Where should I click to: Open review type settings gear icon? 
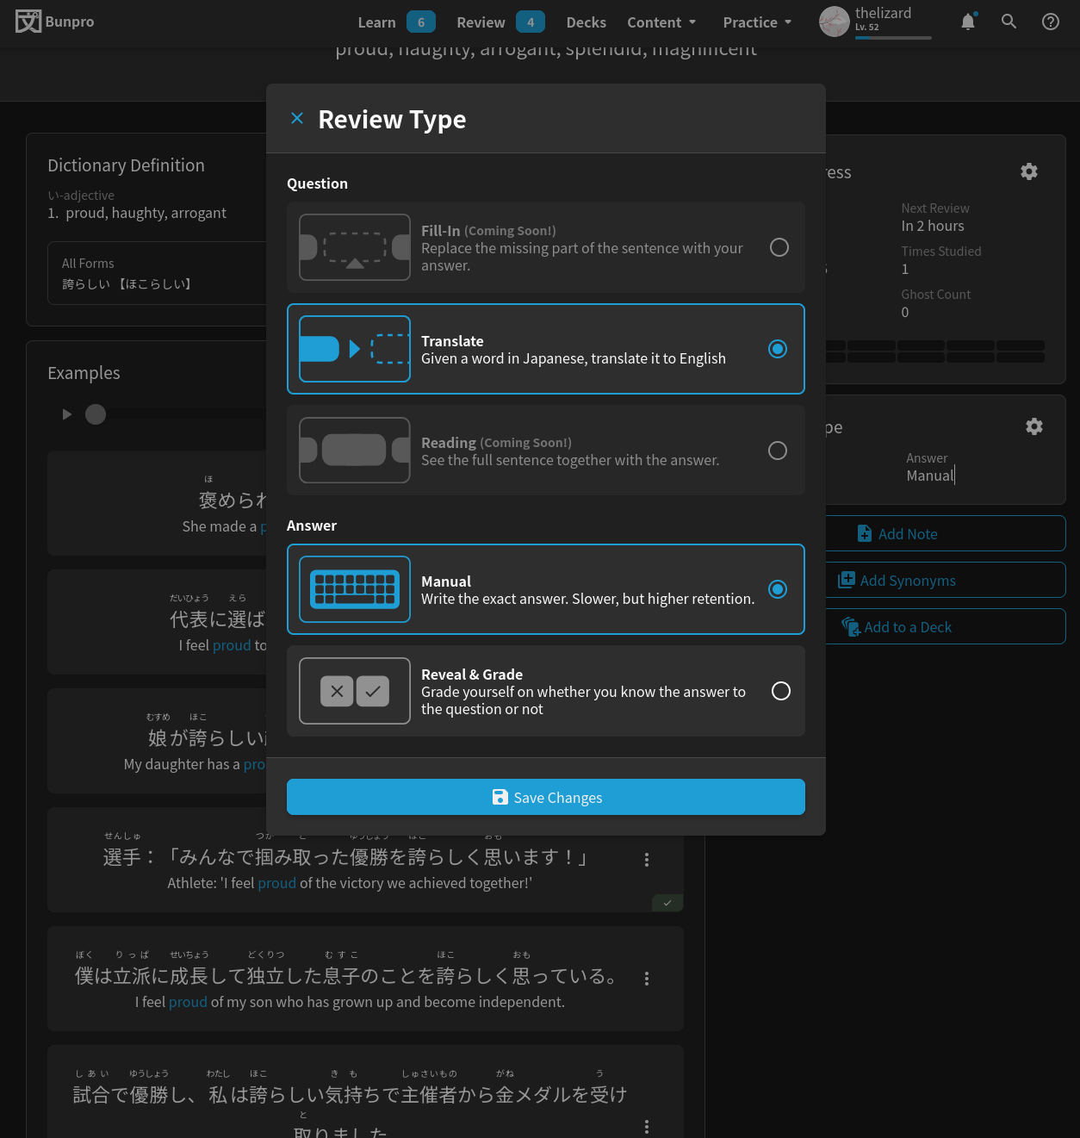point(1033,427)
